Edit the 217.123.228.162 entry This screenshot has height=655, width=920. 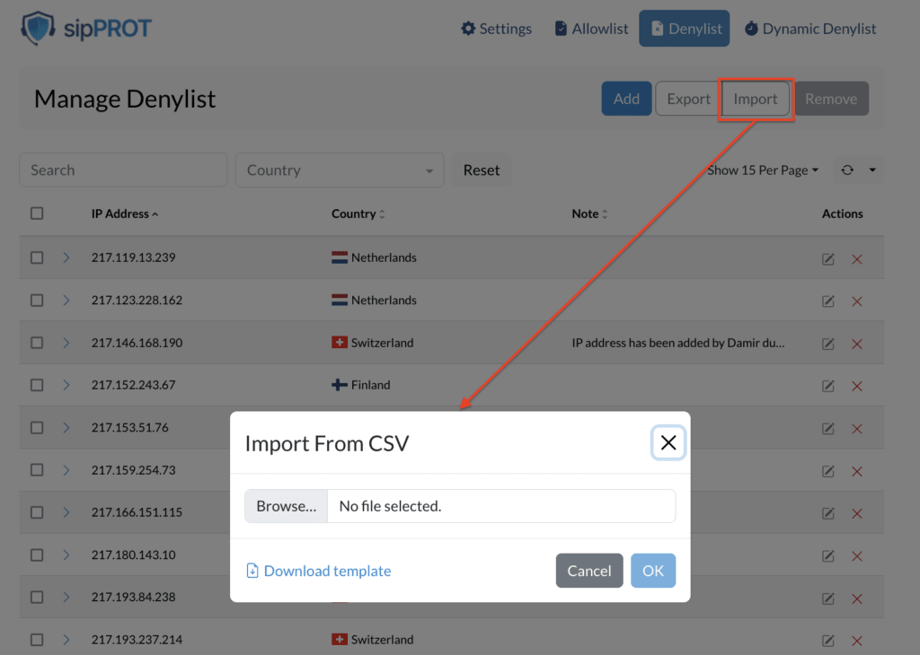point(827,301)
